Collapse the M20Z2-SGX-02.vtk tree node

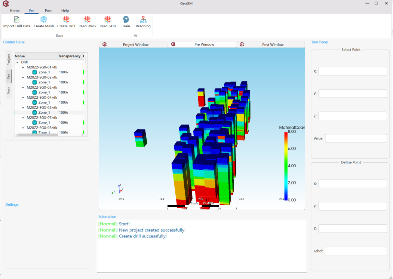point(23,77)
